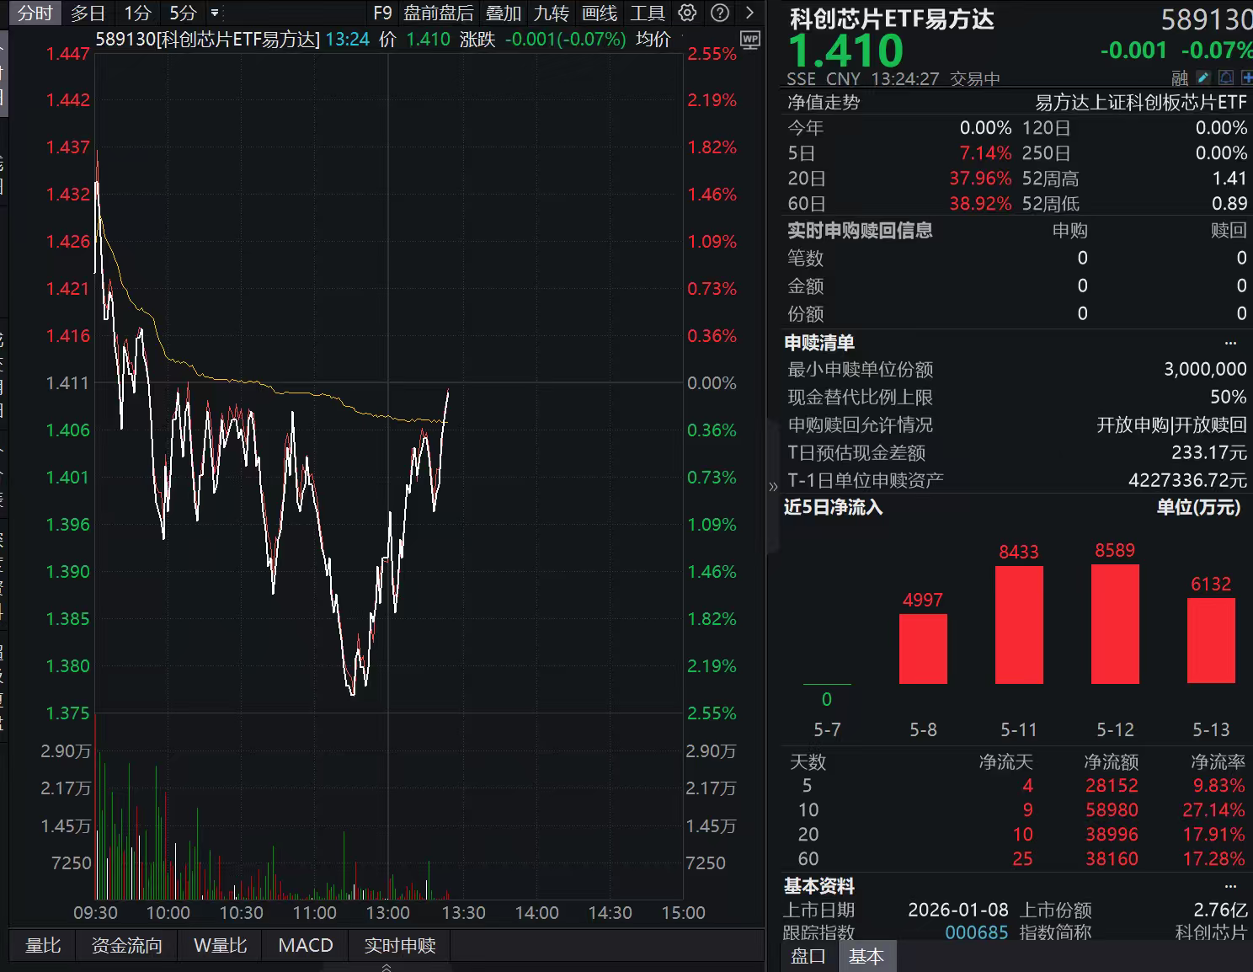Viewport: 1253px width, 972px height.
Task: Select the 资金流向 fund flow tab
Action: point(126,945)
